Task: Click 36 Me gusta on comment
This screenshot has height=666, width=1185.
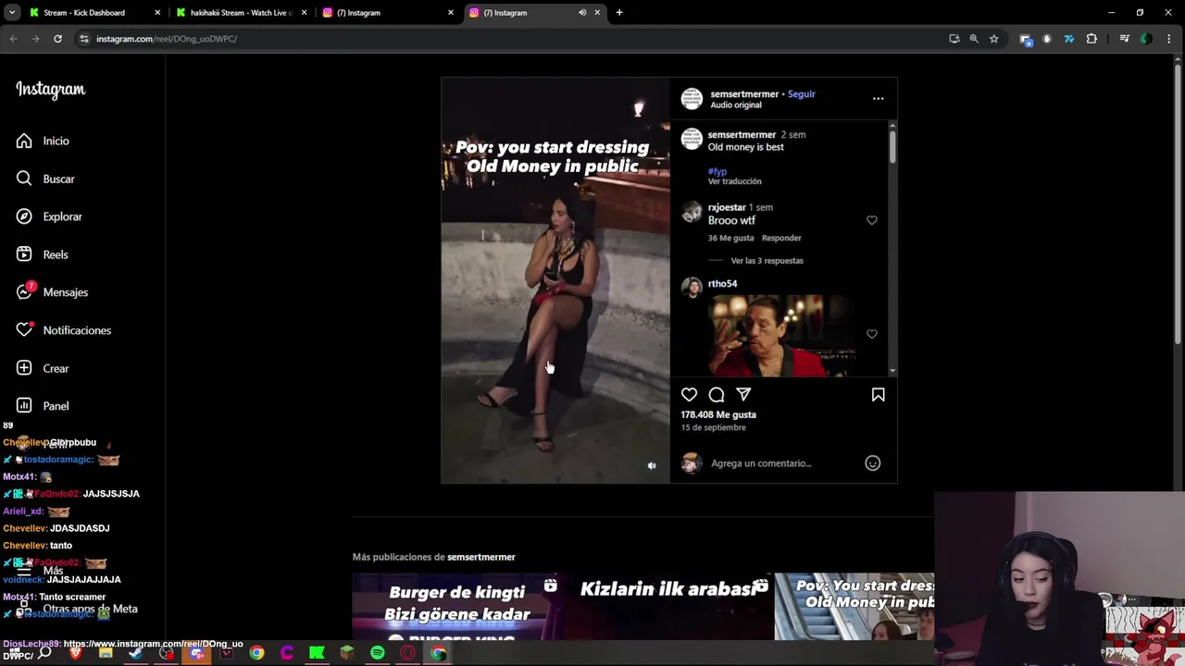Action: pos(731,239)
